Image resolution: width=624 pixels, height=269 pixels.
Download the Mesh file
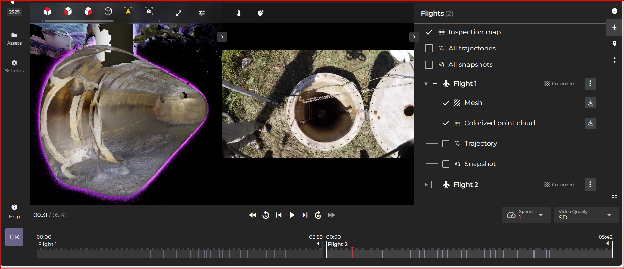(590, 103)
